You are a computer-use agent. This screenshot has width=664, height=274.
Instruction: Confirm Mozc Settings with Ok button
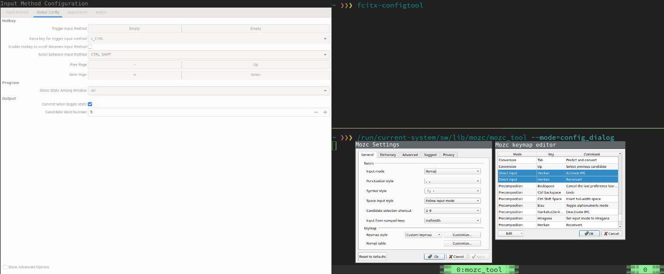point(434,256)
